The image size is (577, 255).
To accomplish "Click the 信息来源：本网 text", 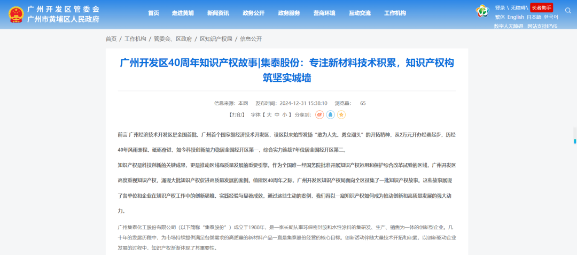I will [231, 103].
